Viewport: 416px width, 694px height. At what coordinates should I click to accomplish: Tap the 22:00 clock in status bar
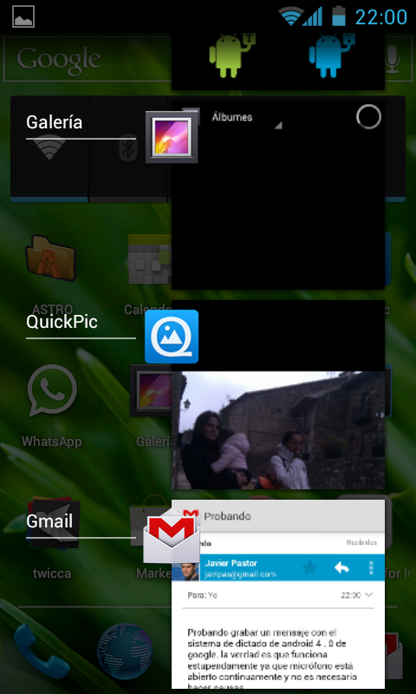tap(380, 16)
